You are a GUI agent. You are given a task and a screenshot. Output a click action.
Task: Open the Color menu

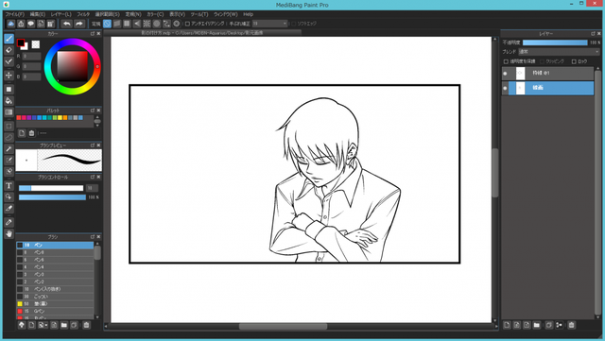click(155, 14)
